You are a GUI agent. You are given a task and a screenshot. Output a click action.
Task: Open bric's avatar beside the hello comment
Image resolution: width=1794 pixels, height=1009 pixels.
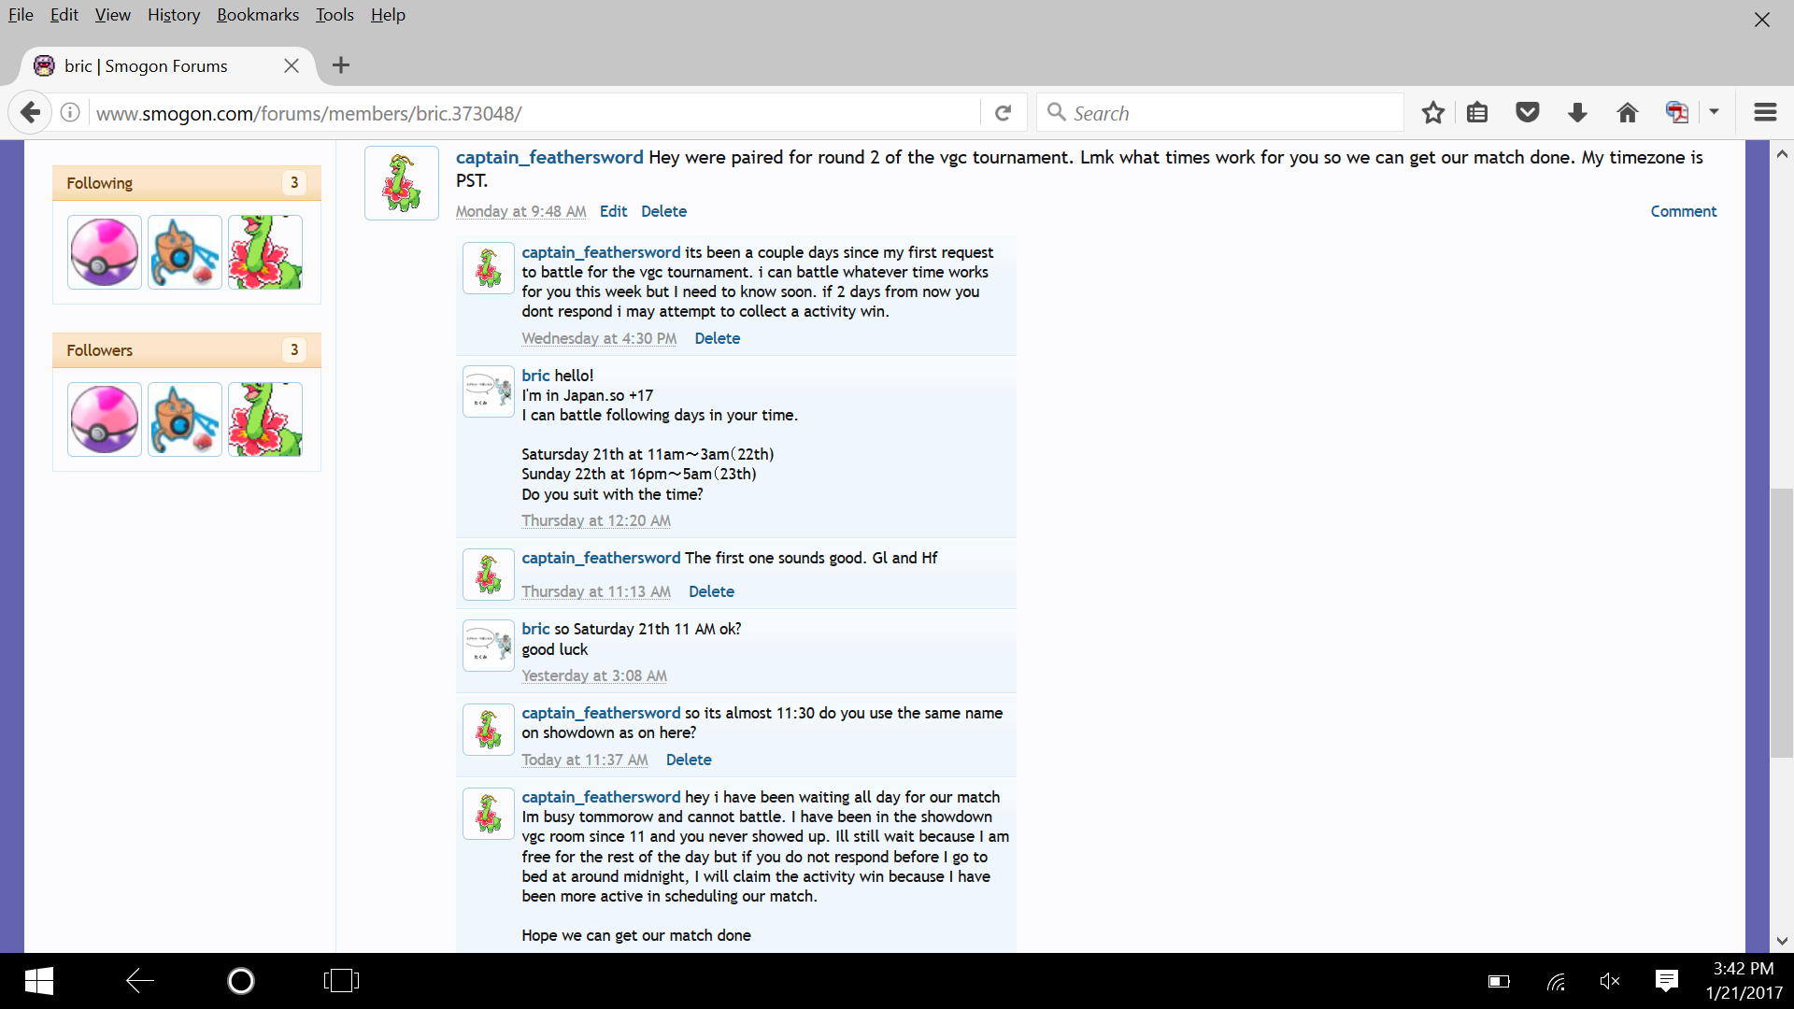tap(489, 391)
